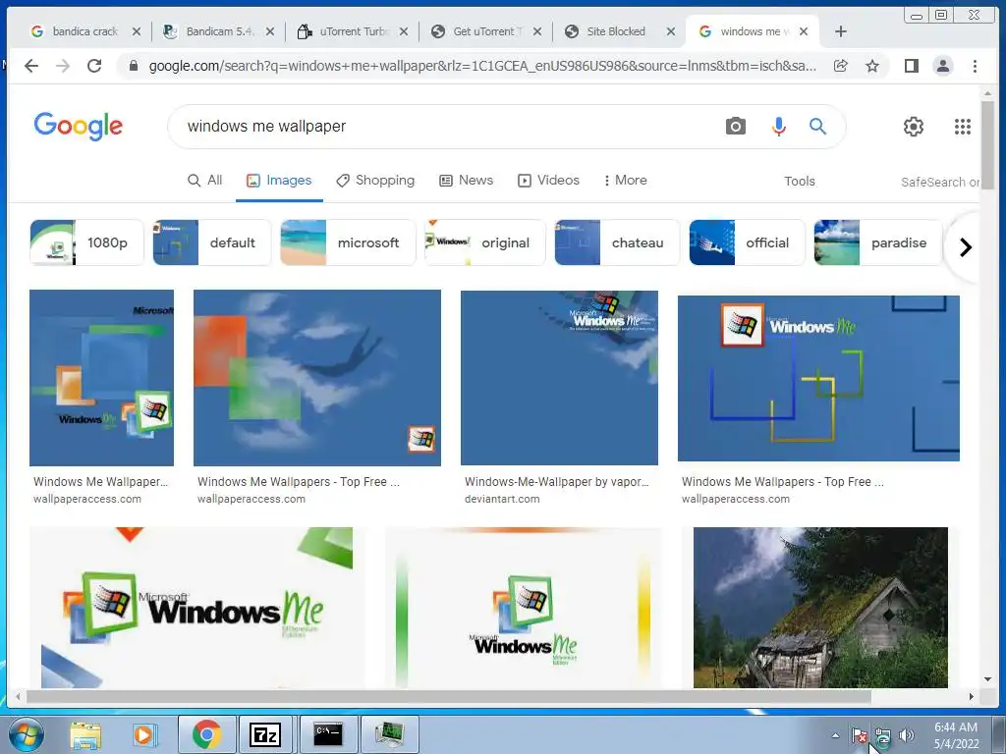Image resolution: width=1006 pixels, height=754 pixels.
Task: Close the Get uTorrent tab
Action: (537, 31)
